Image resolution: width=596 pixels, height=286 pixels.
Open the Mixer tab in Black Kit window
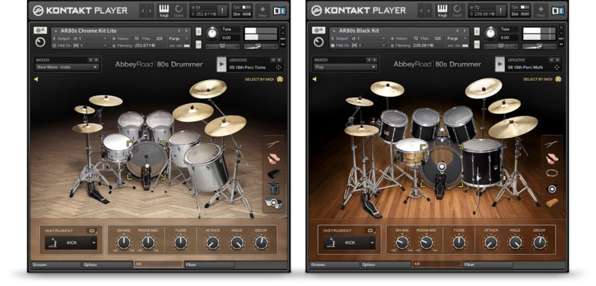coord(486,264)
